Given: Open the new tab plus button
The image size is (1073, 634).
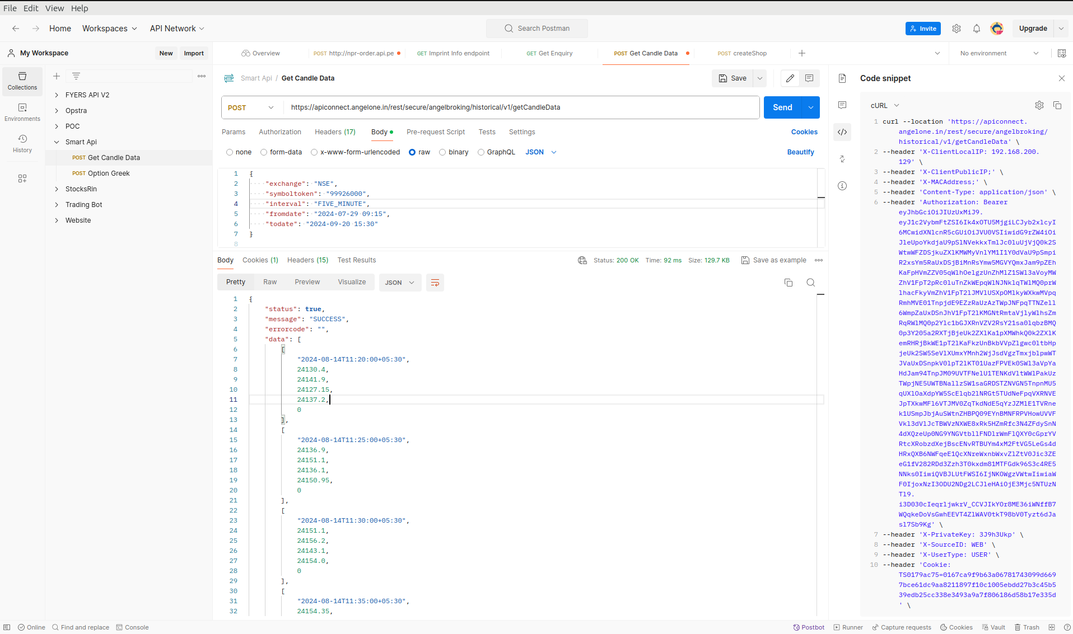Looking at the screenshot, I should (x=802, y=53).
